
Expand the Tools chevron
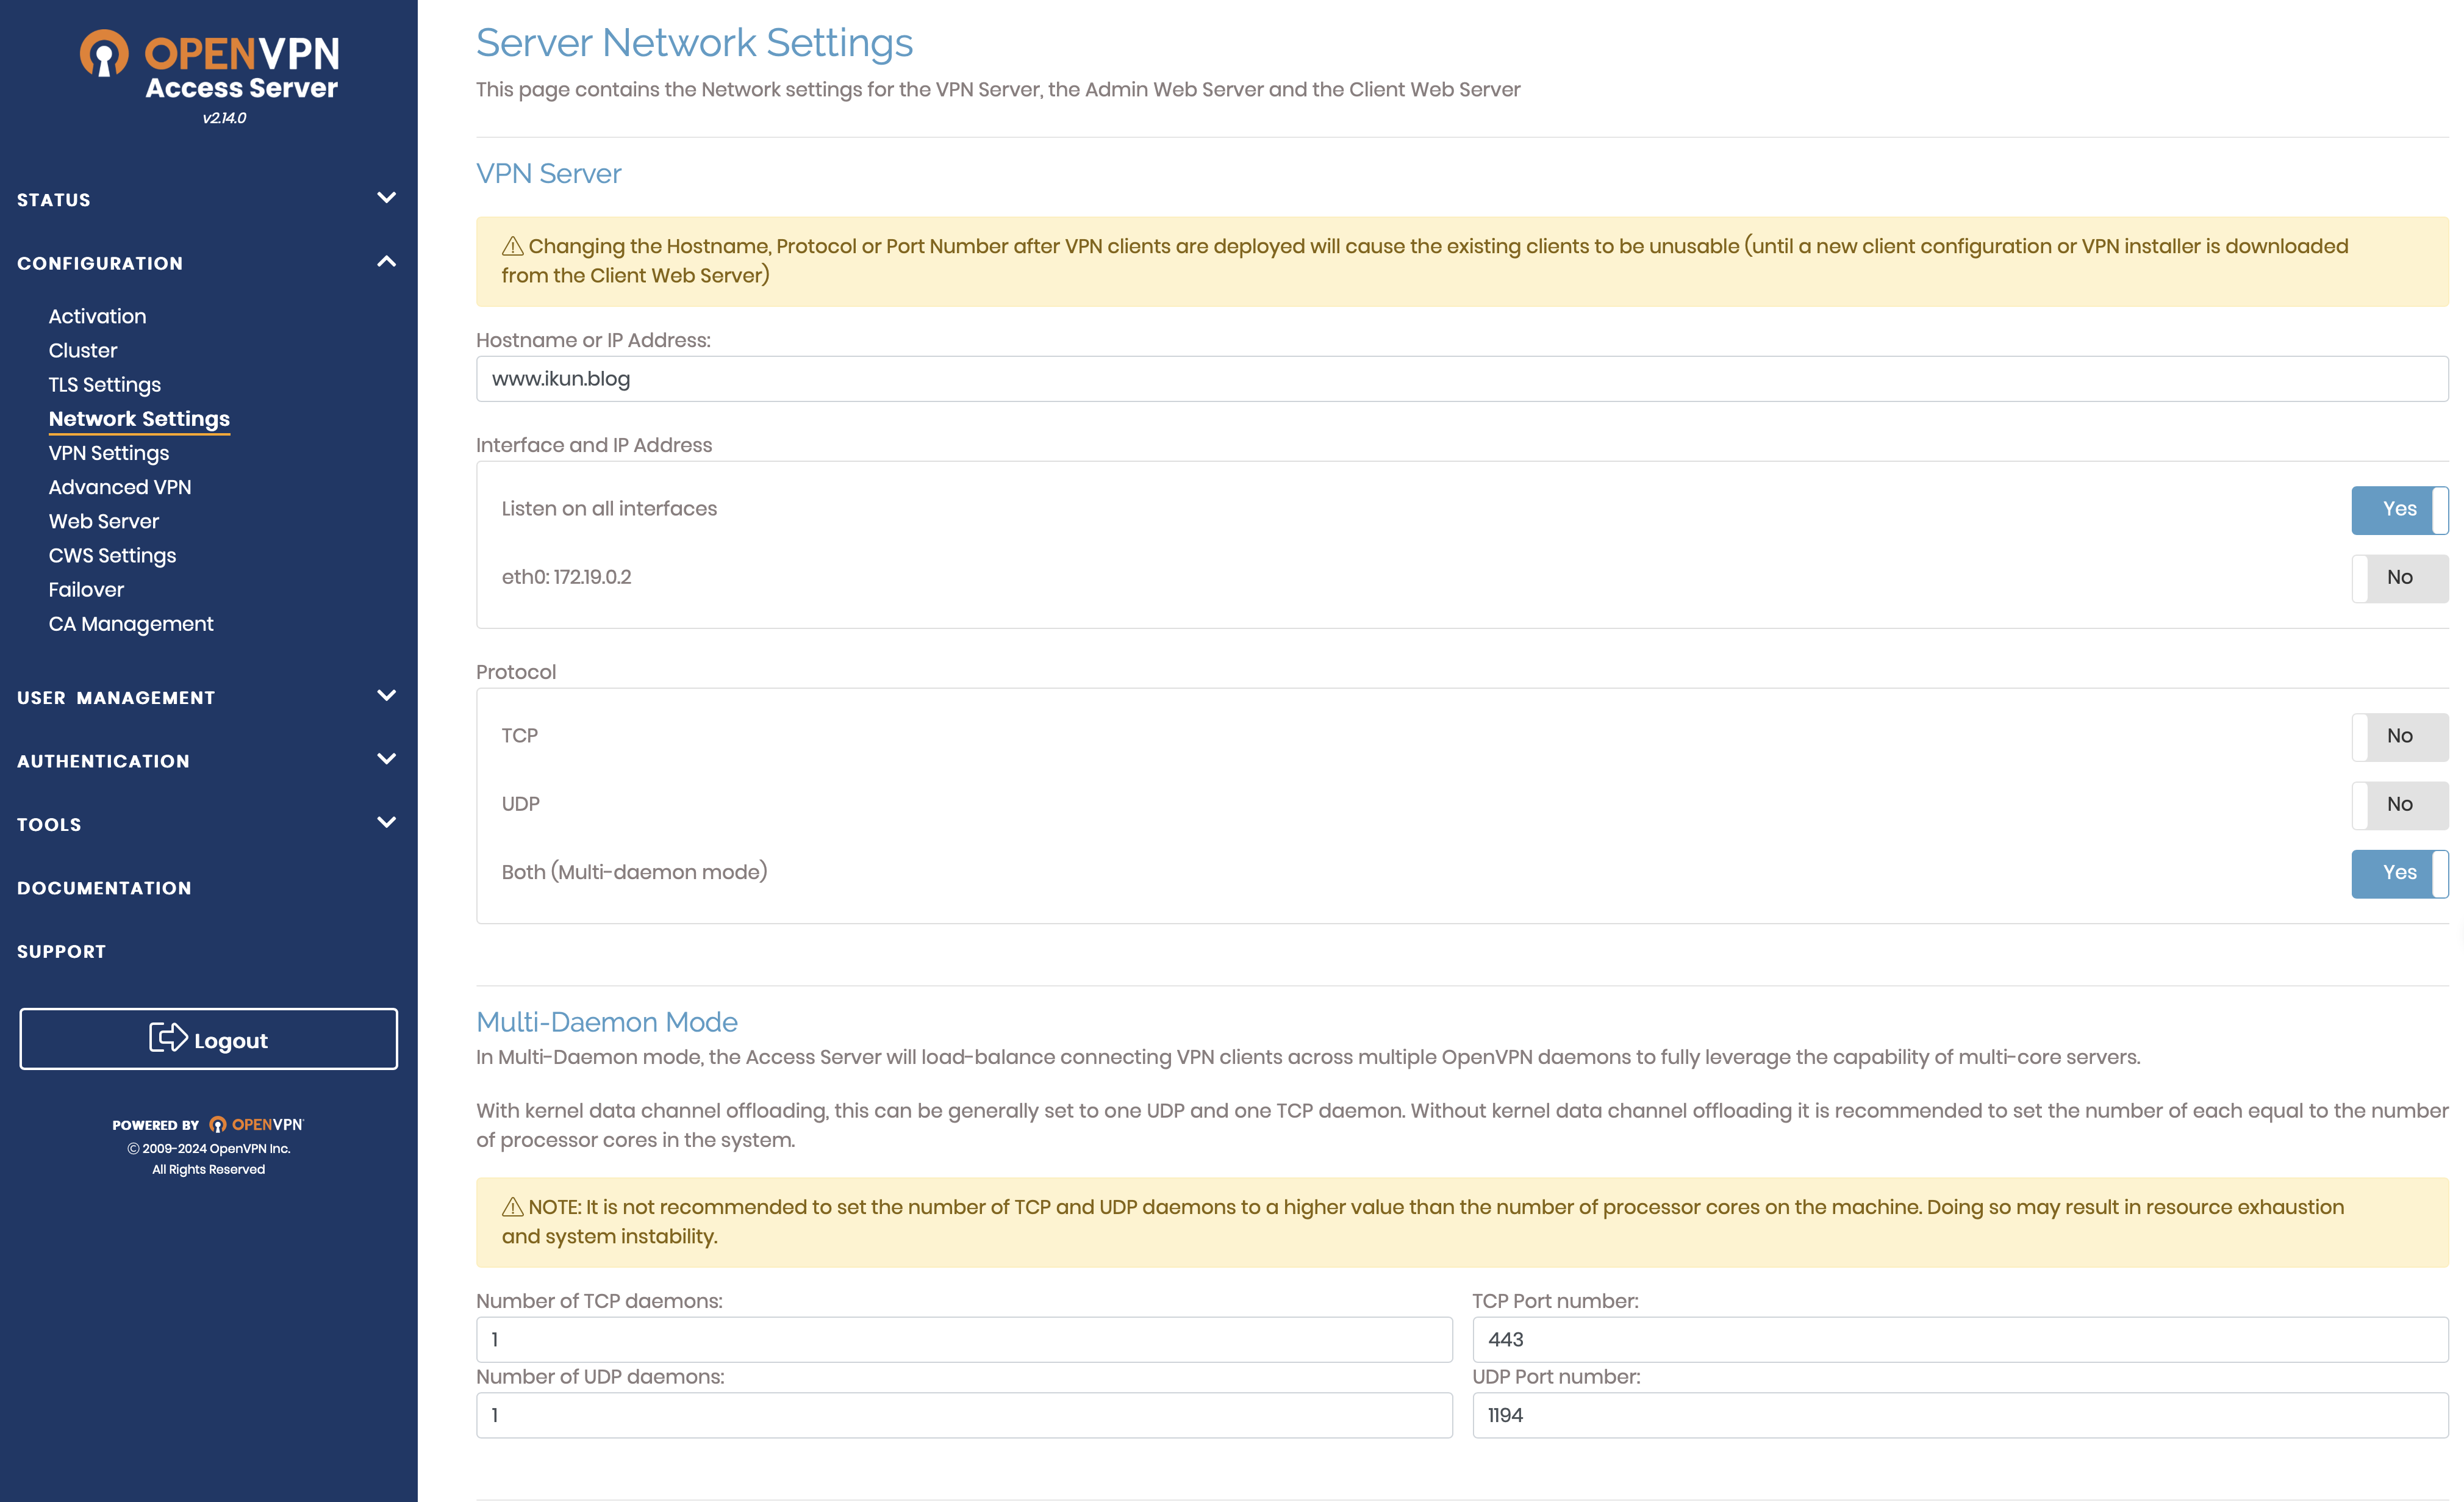pyautogui.click(x=387, y=822)
